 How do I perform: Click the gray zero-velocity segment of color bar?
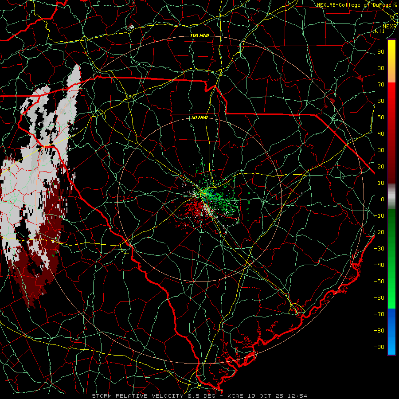[x=391, y=197]
